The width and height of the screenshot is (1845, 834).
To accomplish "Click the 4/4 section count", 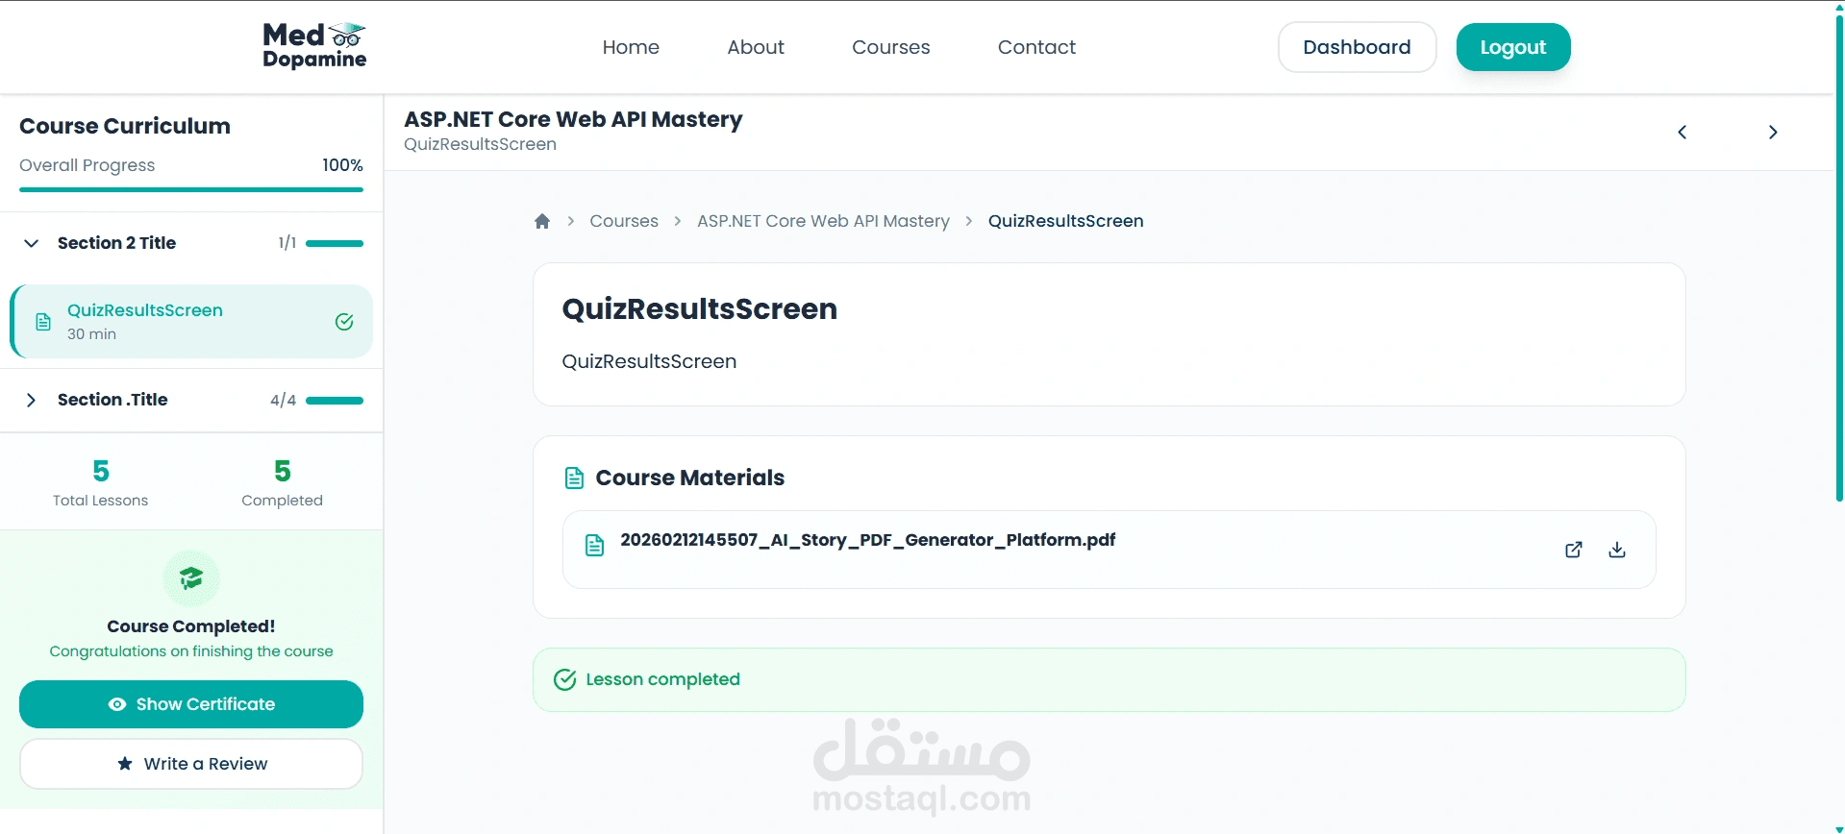I will coord(283,400).
